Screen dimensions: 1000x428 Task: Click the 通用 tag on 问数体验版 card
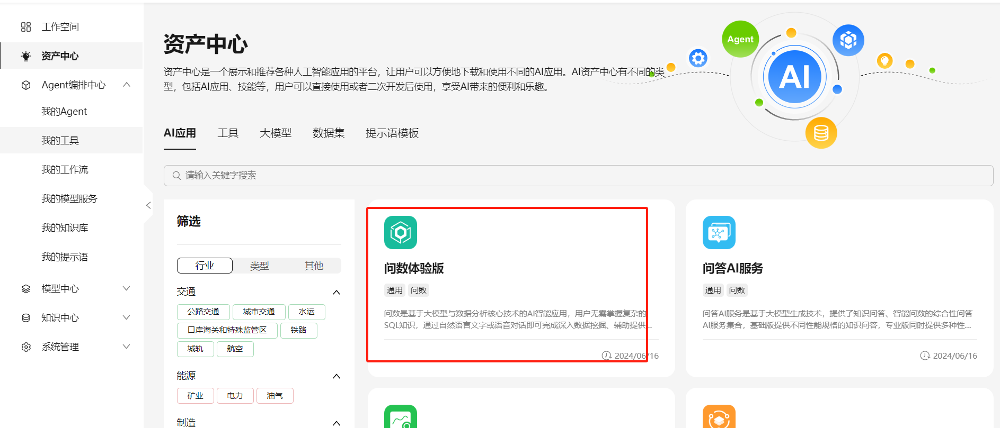coord(395,290)
